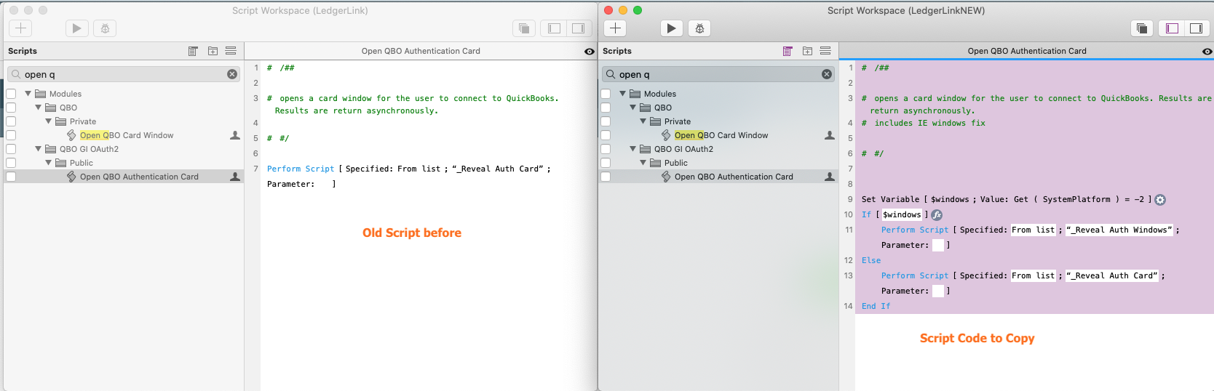Click the new script plus button in LedgerLinkNEW window
This screenshot has width=1214, height=391.
click(615, 28)
